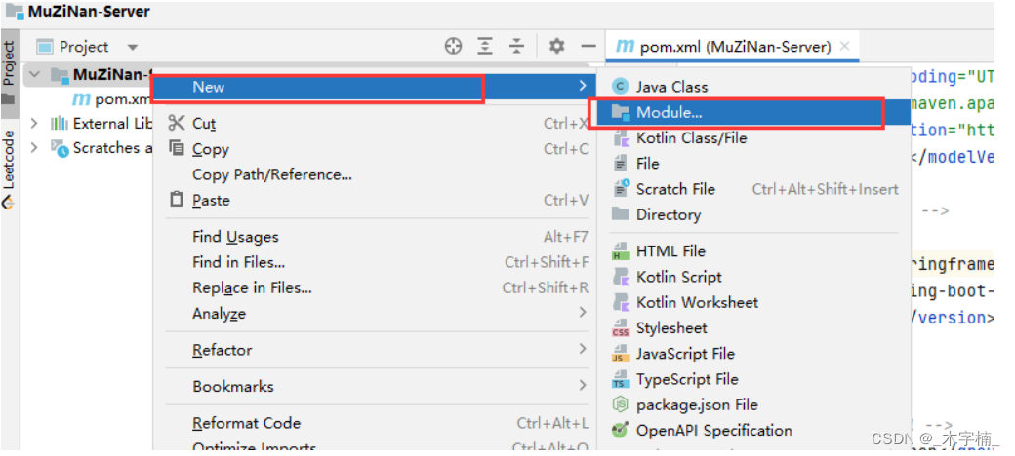Screen dimensions: 1015x456
Task: Click the Select Opened File target icon
Action: pos(453,46)
